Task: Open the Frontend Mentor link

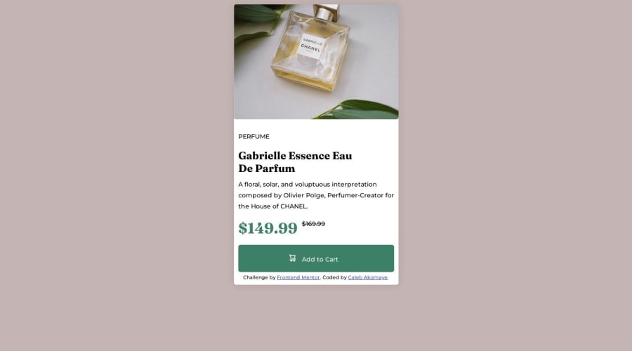Action: point(298,278)
